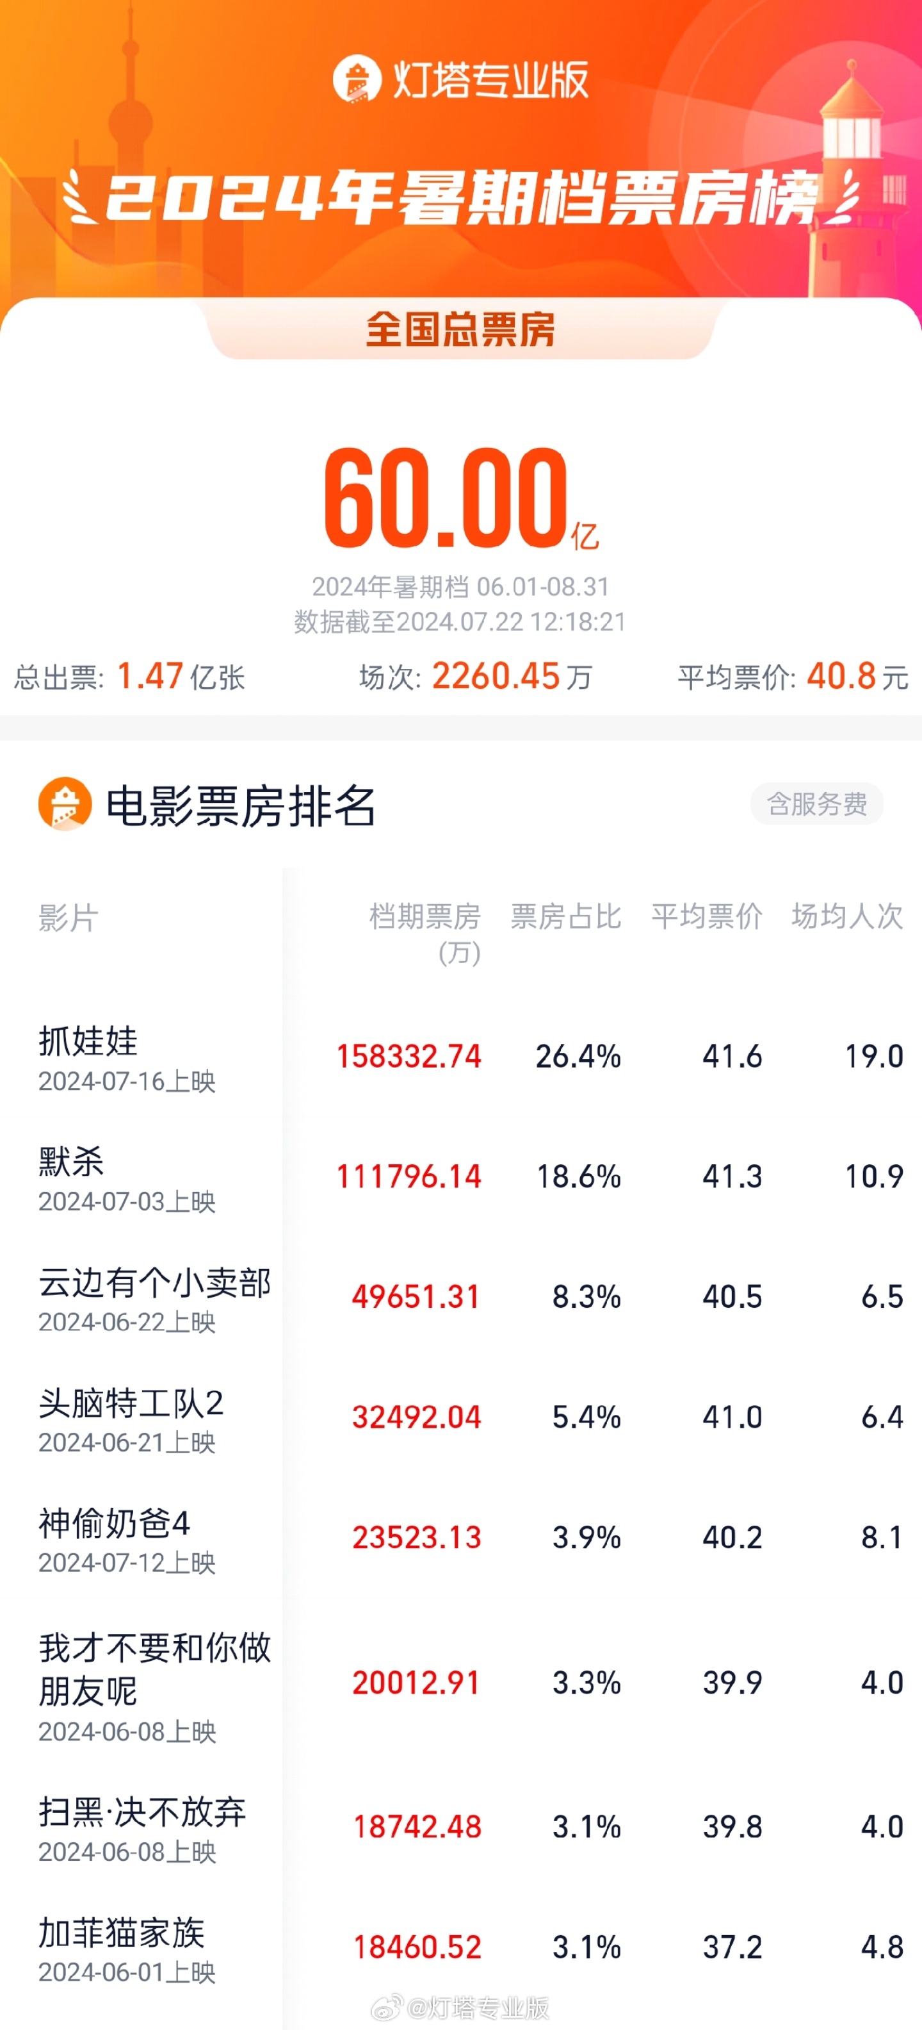Image resolution: width=922 pixels, height=2030 pixels.
Task: Open the 扫黑·决不放弃 movie entry
Action: (460, 1828)
